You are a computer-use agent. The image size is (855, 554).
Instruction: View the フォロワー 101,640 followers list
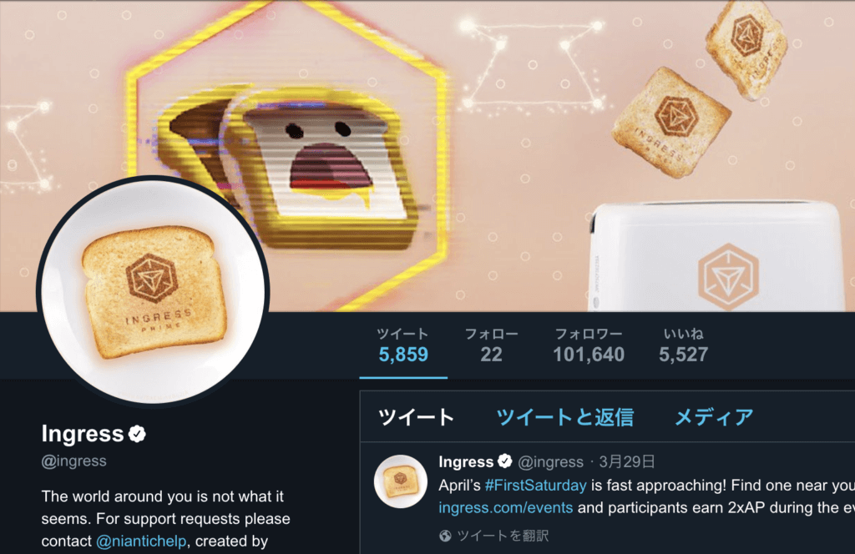tap(589, 345)
